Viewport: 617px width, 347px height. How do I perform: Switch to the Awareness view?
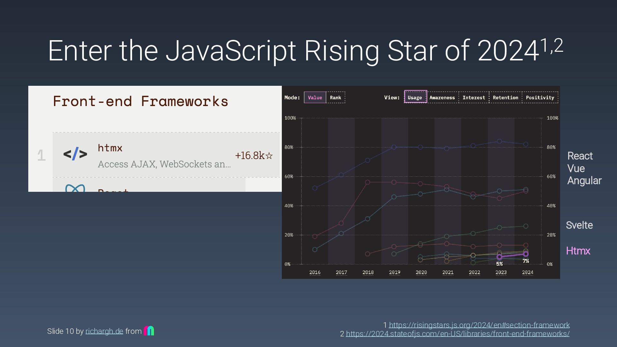click(442, 97)
